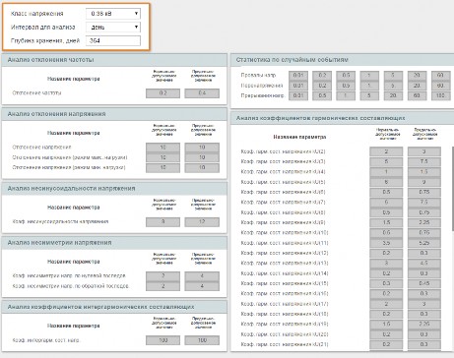Click normal value for harmonic KU(5)
Viewport: 454px width, 358px height.
coord(386,182)
